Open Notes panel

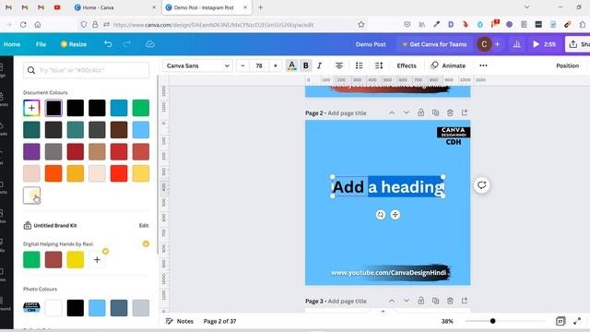180,321
